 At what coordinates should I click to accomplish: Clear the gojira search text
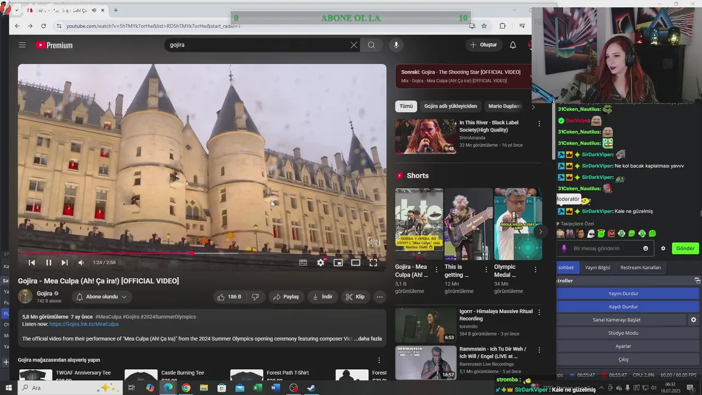pyautogui.click(x=354, y=45)
